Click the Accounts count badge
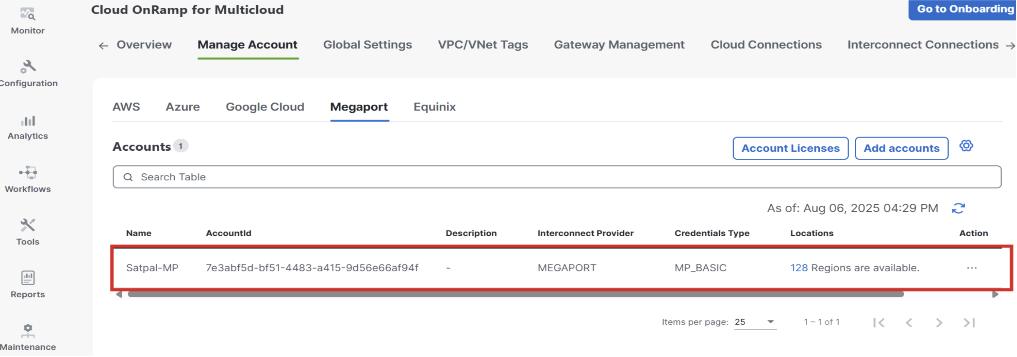Screen dimensions: 1017x357 180,146
